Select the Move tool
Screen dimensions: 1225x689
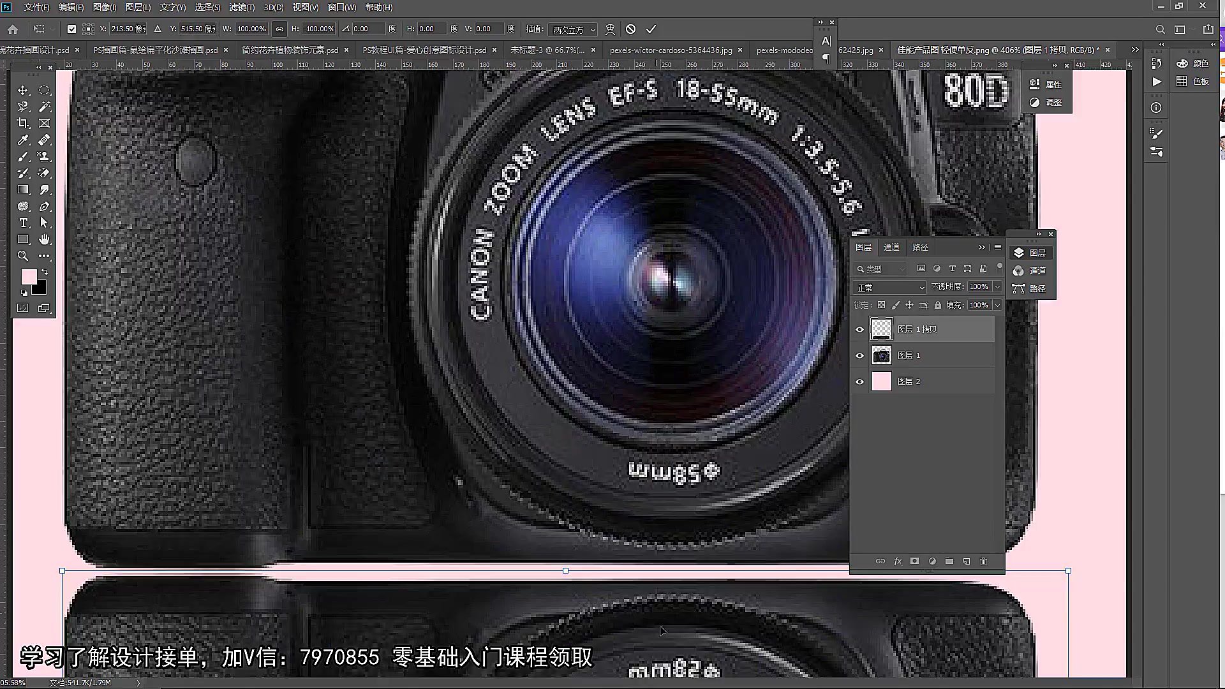pos(23,90)
